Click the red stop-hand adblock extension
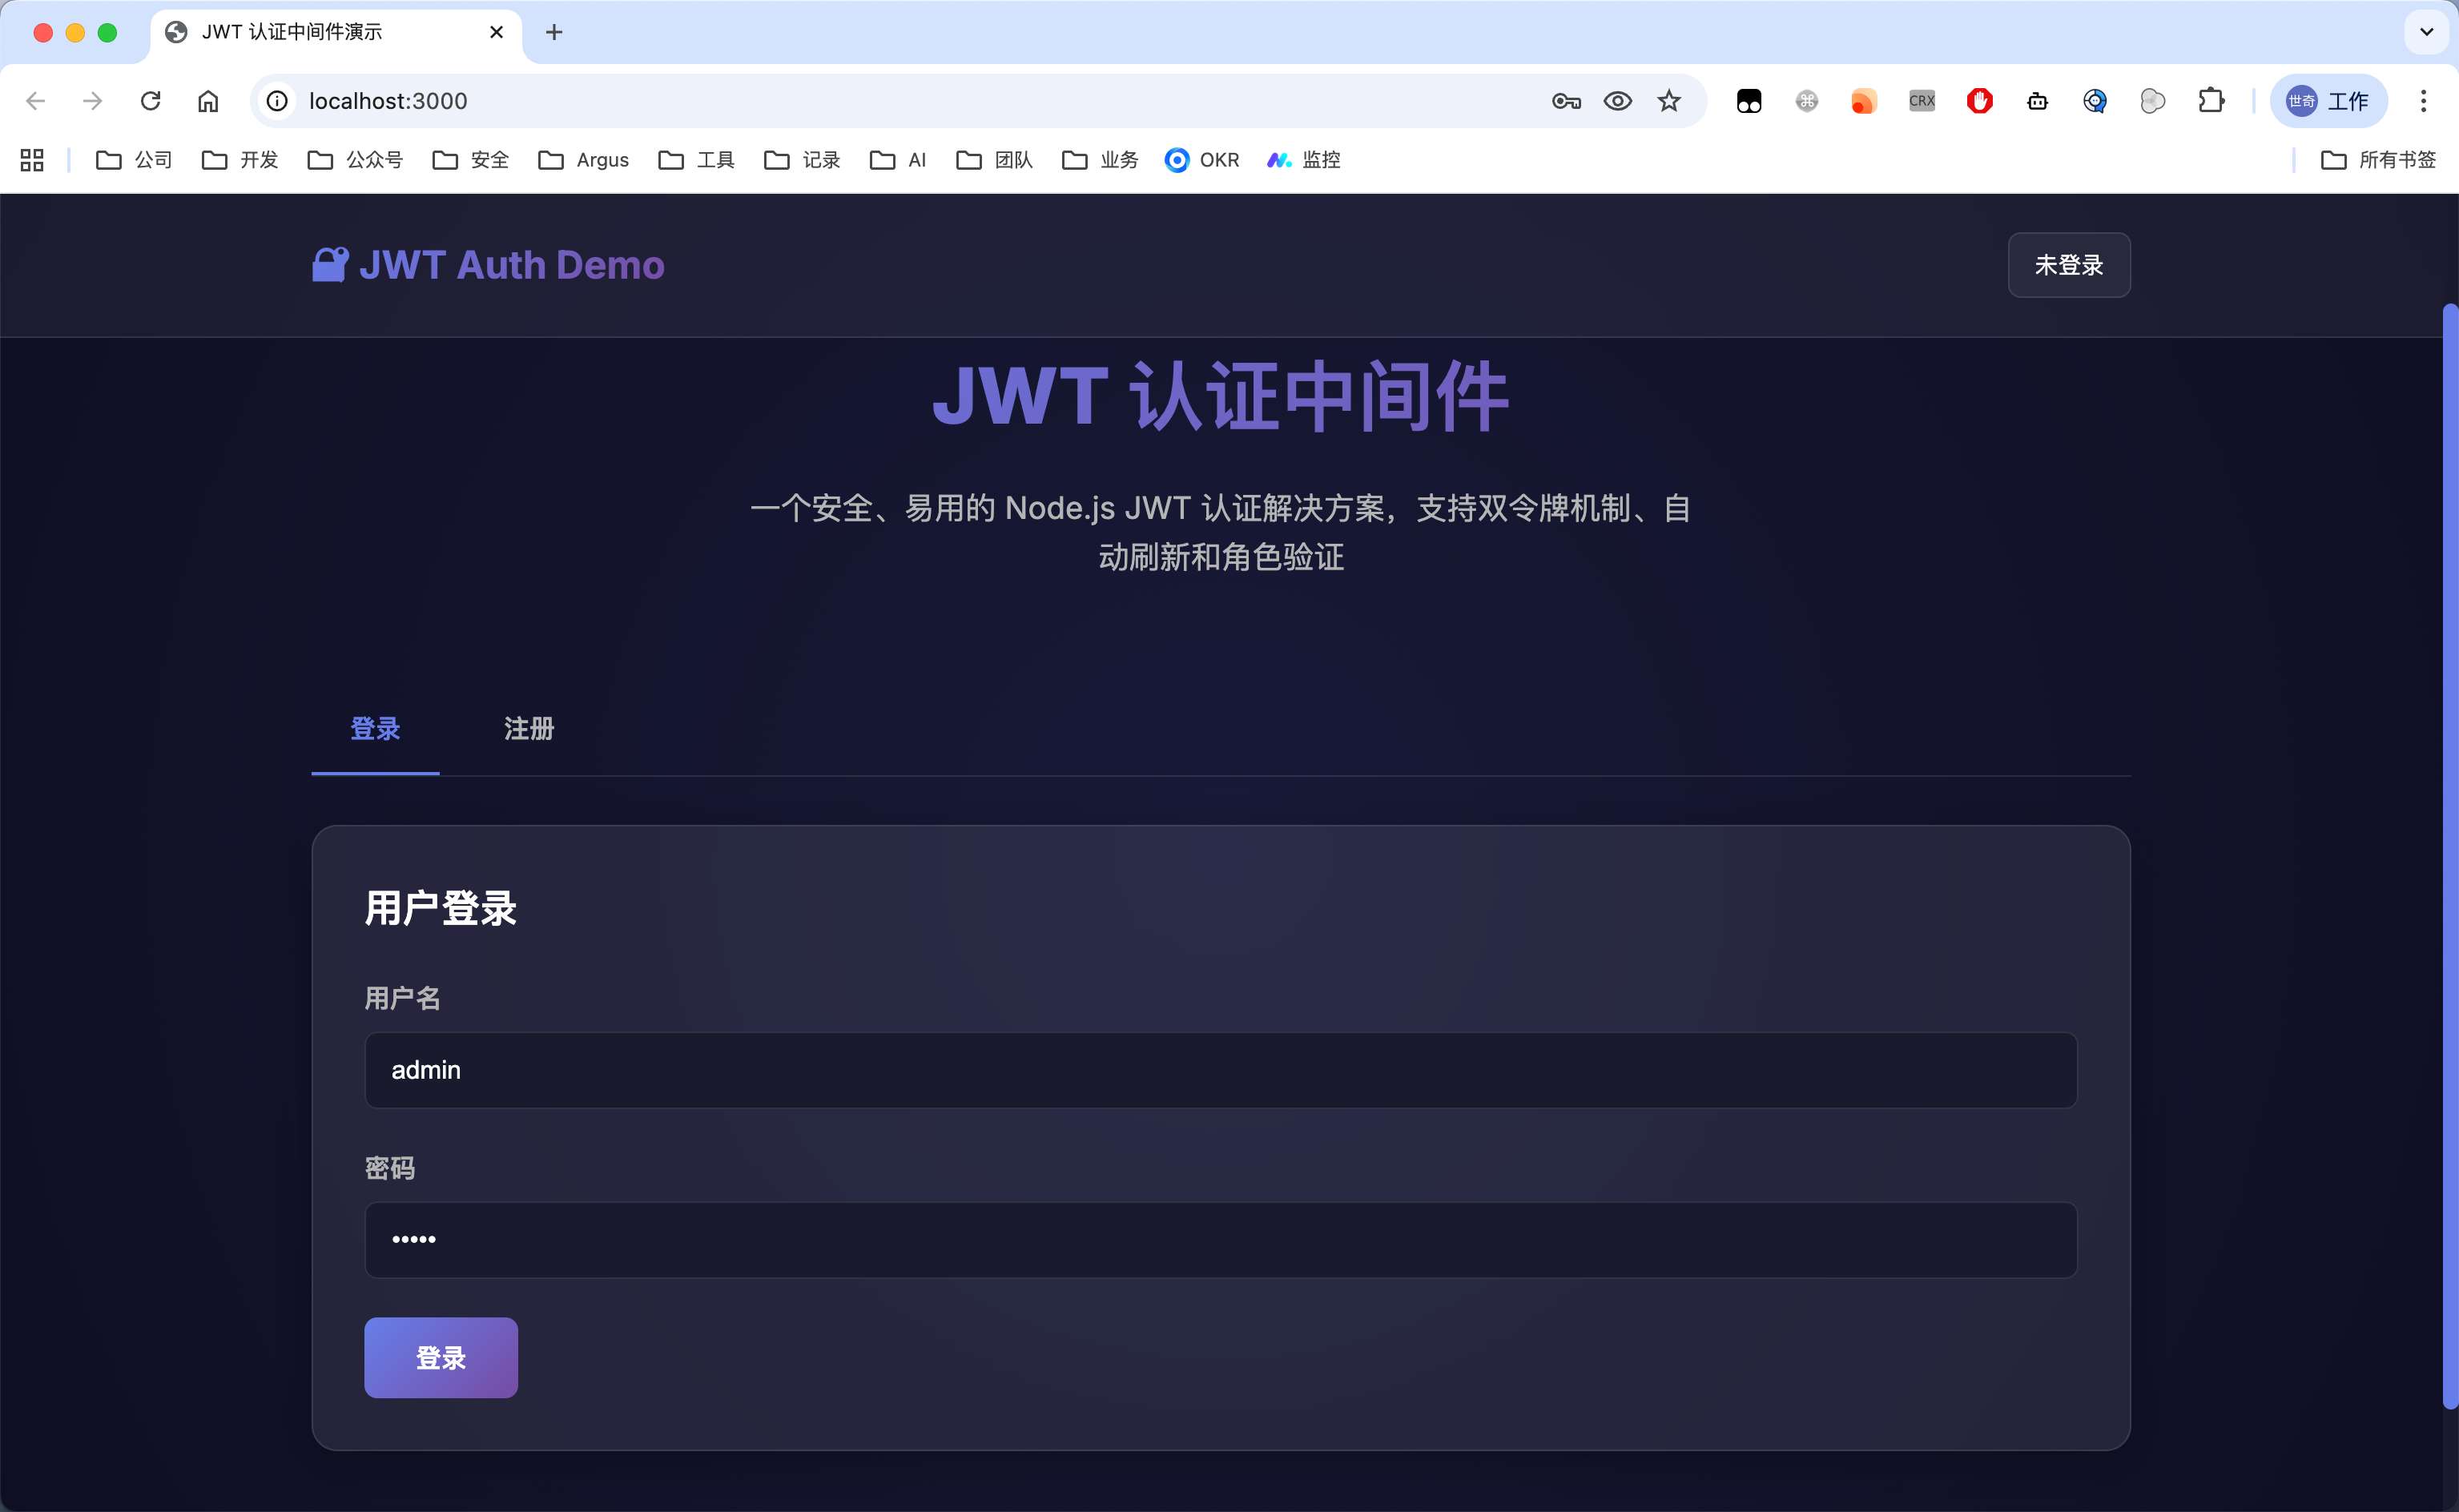 [x=1979, y=101]
